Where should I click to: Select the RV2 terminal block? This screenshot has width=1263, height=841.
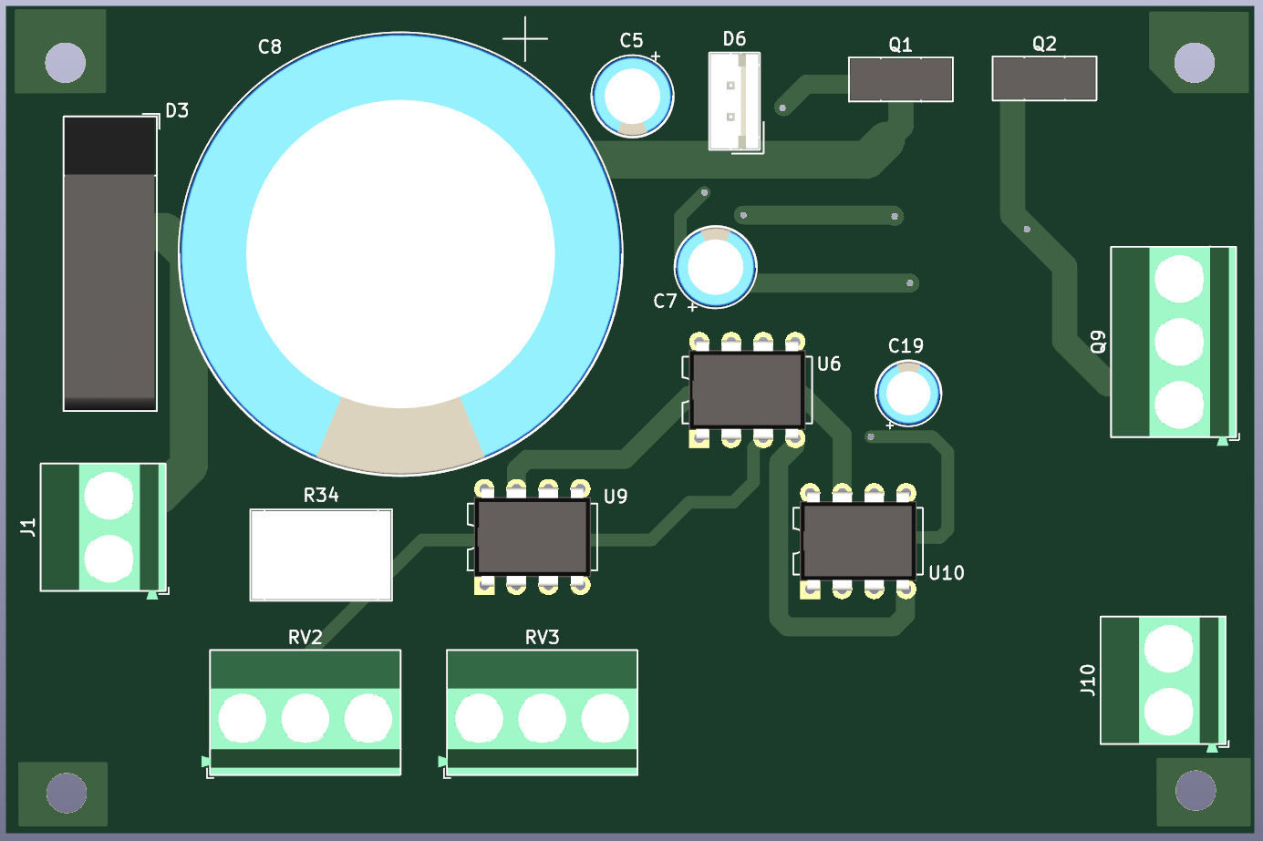coord(305,713)
